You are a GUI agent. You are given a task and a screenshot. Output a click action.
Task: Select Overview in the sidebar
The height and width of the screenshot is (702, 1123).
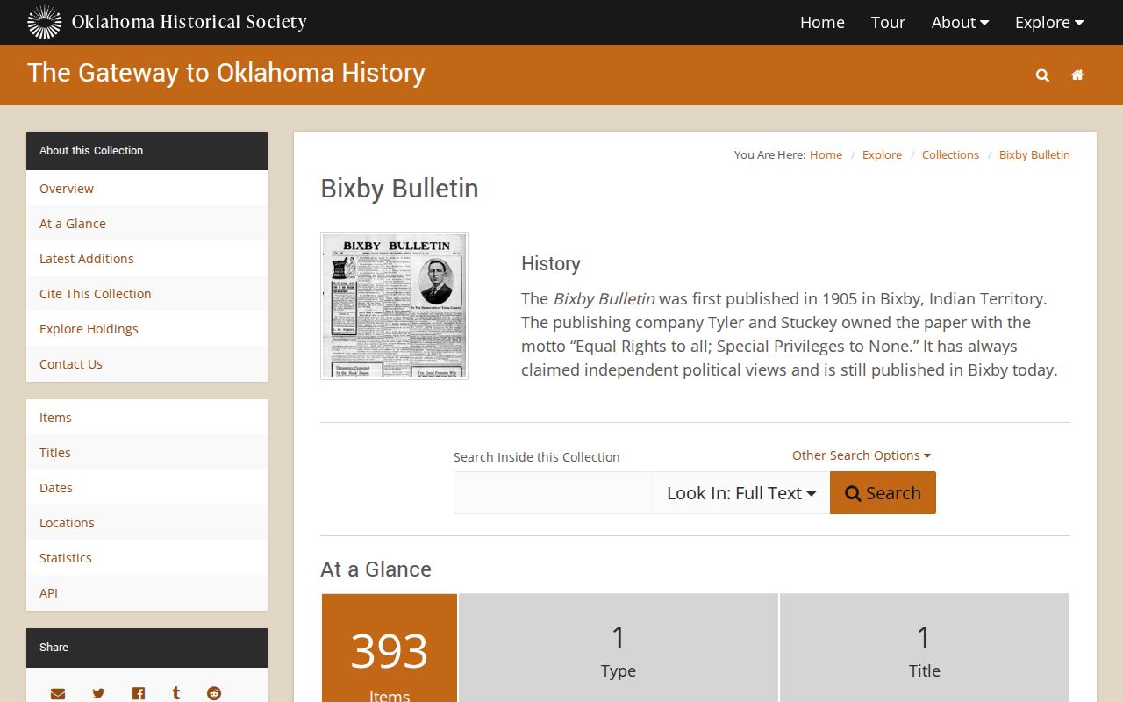click(147, 189)
